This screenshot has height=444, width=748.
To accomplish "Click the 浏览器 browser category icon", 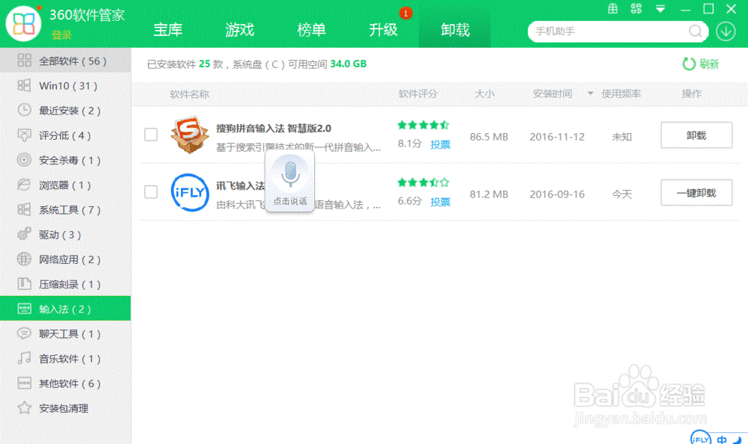I will tap(24, 185).
